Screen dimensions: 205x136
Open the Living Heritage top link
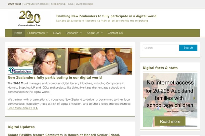84,4
